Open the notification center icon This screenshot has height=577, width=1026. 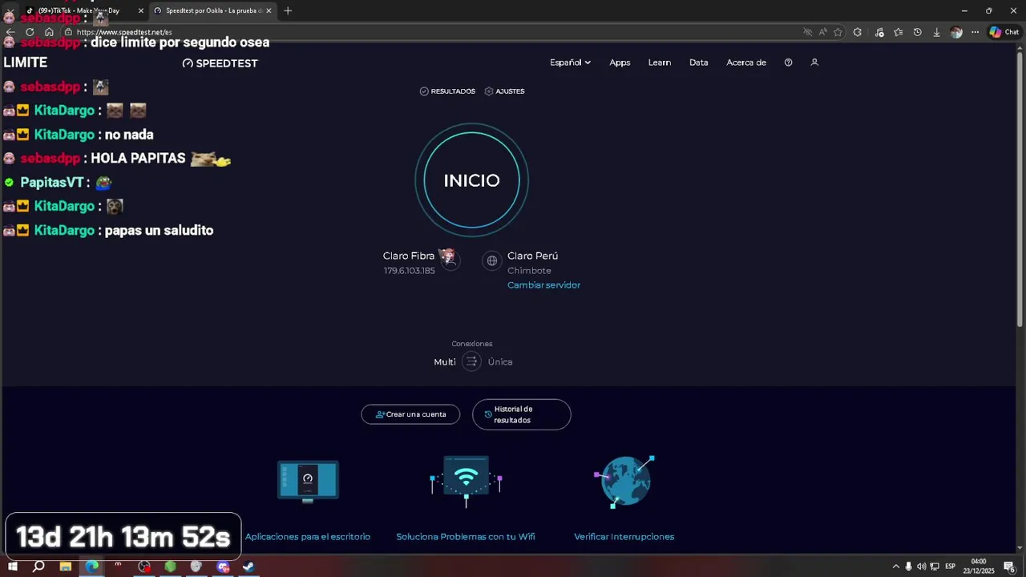tap(1009, 567)
